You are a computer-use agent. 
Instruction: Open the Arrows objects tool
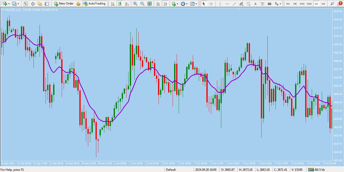tap(276, 4)
